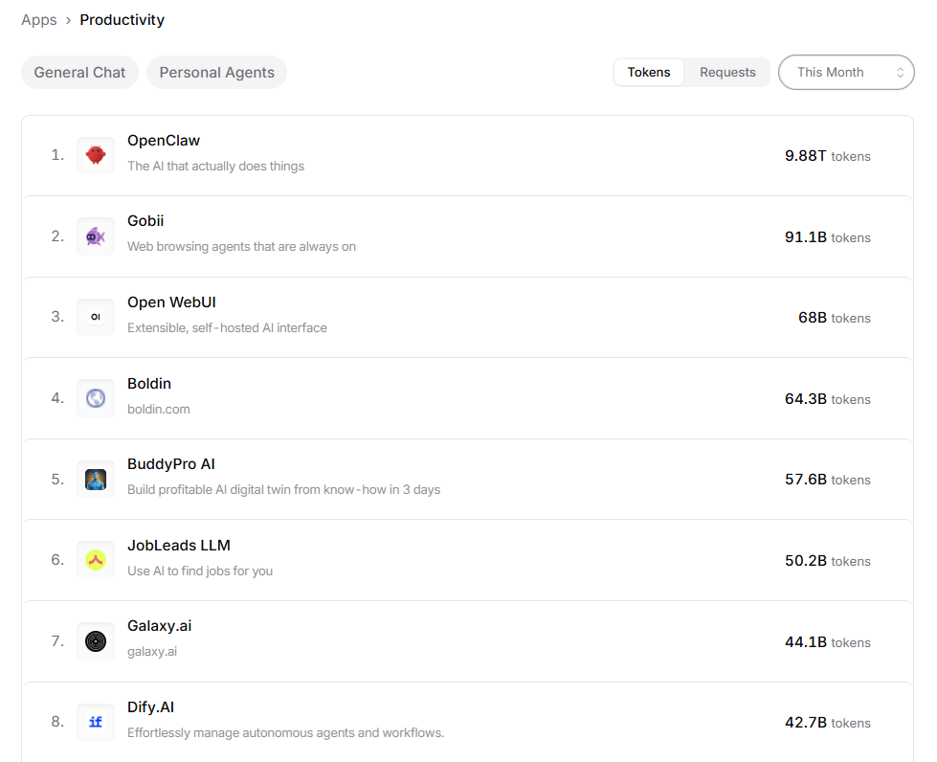
Task: Click the Dify.AI blue icon
Action: (x=96, y=722)
